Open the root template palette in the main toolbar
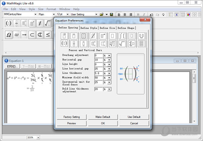 (x=48, y=23)
